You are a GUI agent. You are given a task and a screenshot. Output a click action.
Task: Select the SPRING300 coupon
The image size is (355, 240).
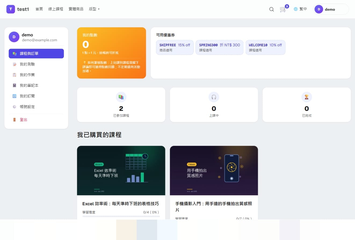pyautogui.click(x=220, y=47)
